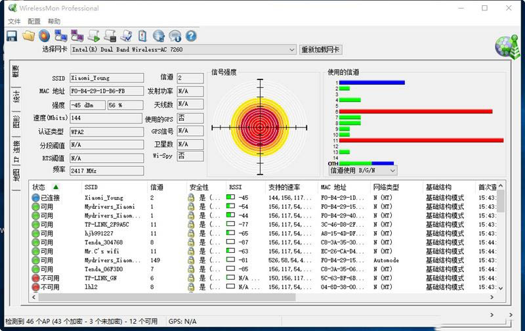Click the 认证类型 field showing WPA2
525x331 pixels.
click(107, 132)
